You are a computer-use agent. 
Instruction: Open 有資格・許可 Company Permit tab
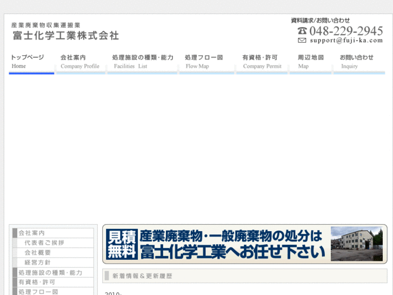tap(262, 62)
